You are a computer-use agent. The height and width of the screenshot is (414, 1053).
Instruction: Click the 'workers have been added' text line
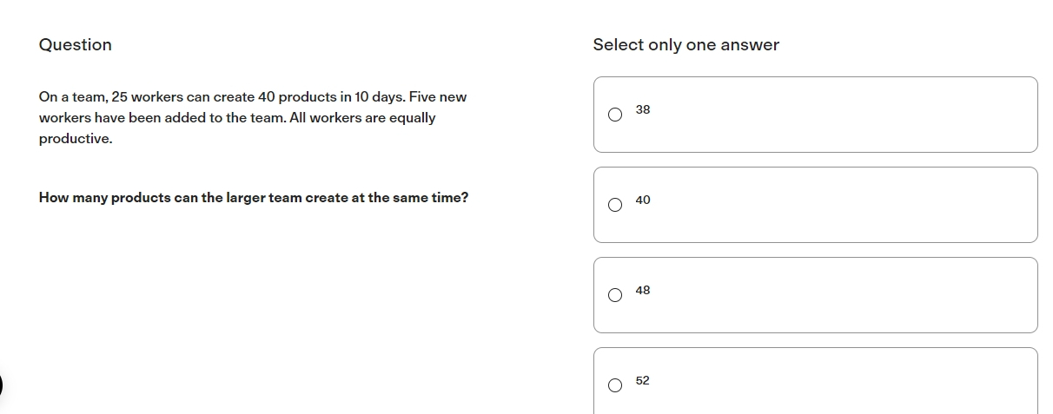point(237,118)
